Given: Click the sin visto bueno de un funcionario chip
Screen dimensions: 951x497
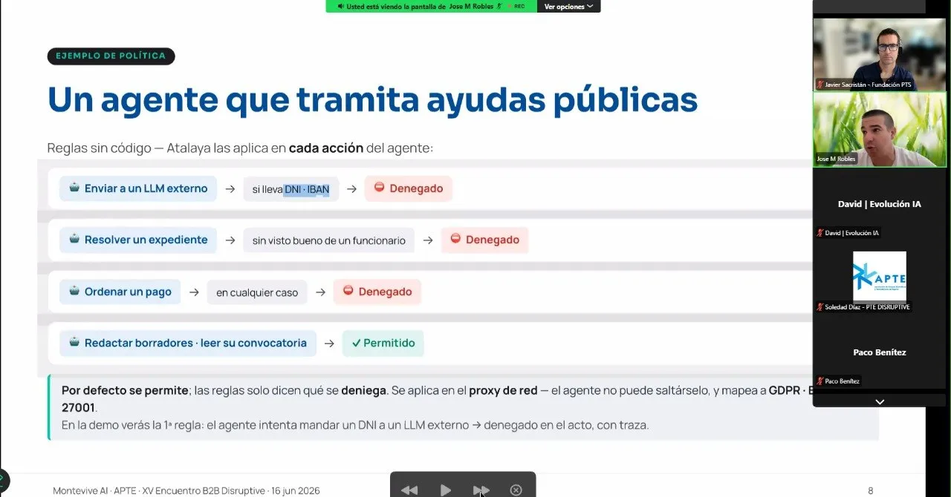Looking at the screenshot, I should point(328,240).
